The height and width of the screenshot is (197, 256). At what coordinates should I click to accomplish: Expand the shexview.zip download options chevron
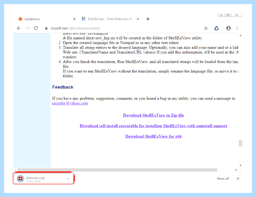coord(68,179)
